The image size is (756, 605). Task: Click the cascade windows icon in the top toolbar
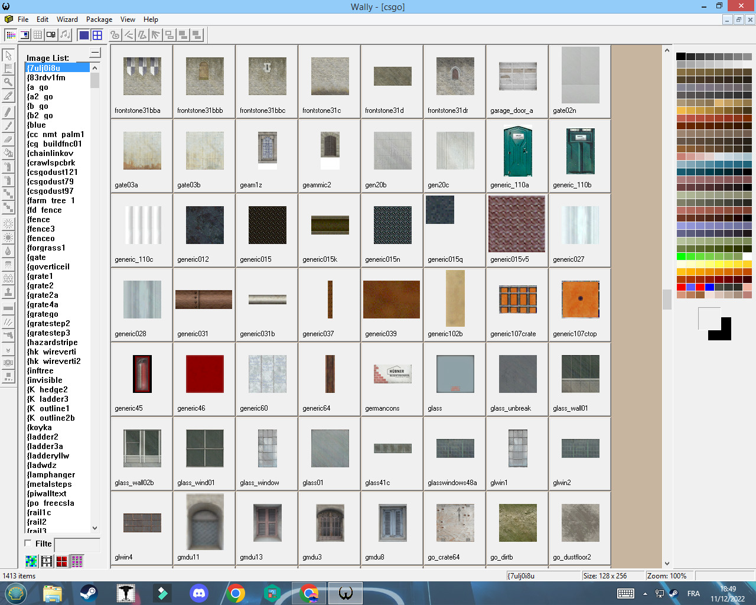170,35
